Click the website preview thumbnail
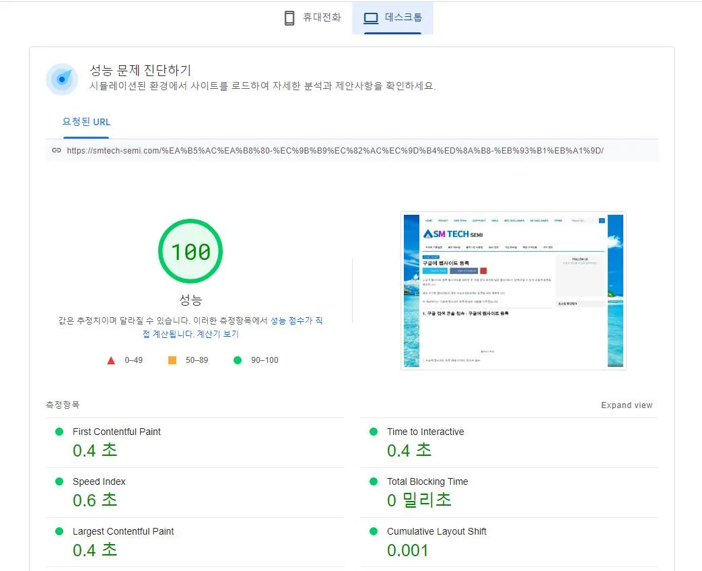The width and height of the screenshot is (702, 571). (513, 291)
